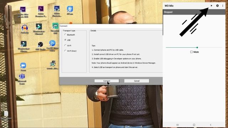Enable the Mute checkbox in WO Mic
This screenshot has height=128, width=228.
191,52
